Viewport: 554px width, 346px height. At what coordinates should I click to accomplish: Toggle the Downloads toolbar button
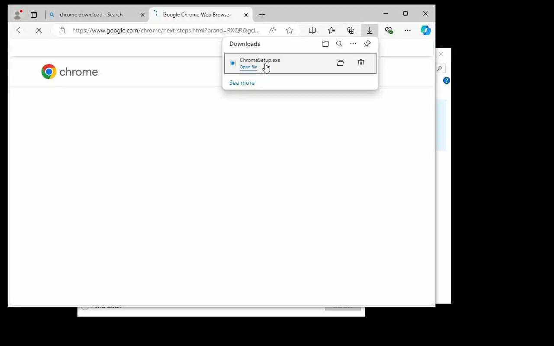[x=370, y=30]
